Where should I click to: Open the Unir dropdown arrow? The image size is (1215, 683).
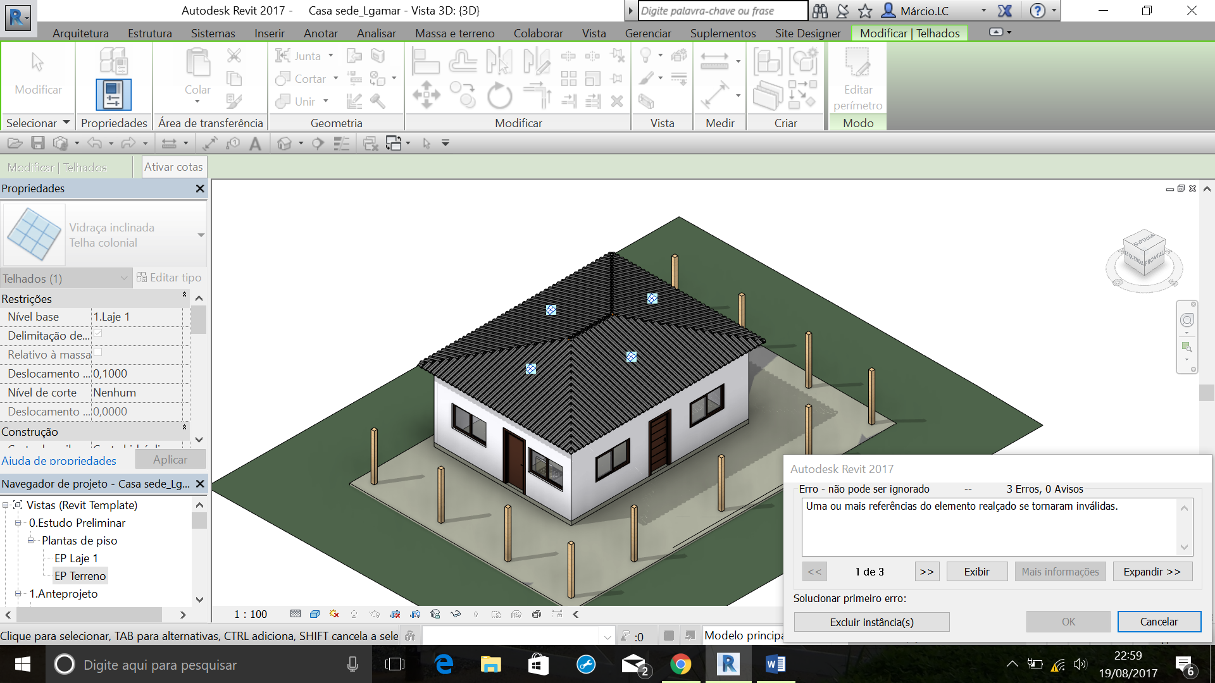[x=326, y=101]
